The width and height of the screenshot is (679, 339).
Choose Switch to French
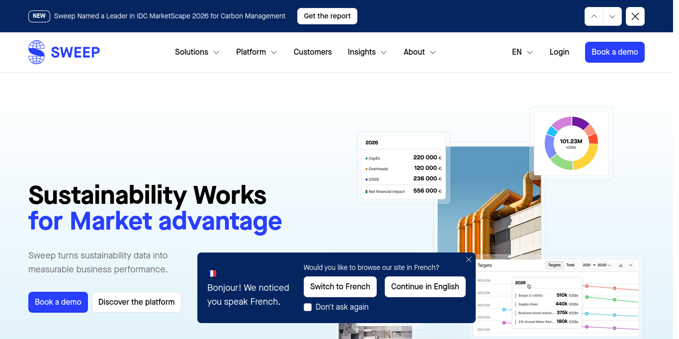(340, 287)
